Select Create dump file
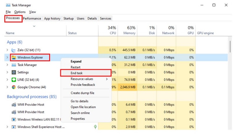 tap(83, 93)
